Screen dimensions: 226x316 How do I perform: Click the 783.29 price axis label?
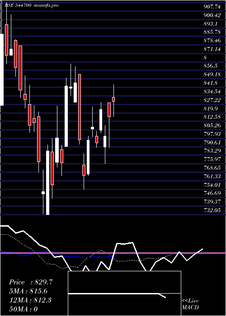pyautogui.click(x=212, y=151)
